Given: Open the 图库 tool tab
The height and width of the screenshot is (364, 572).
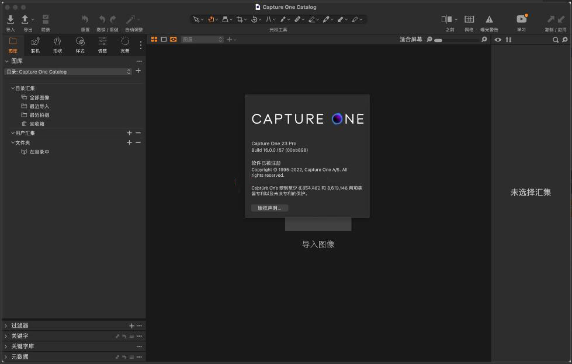Looking at the screenshot, I should (x=13, y=45).
